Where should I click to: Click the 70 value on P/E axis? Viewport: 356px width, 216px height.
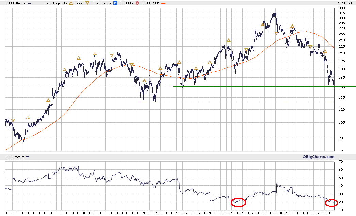point(341,162)
